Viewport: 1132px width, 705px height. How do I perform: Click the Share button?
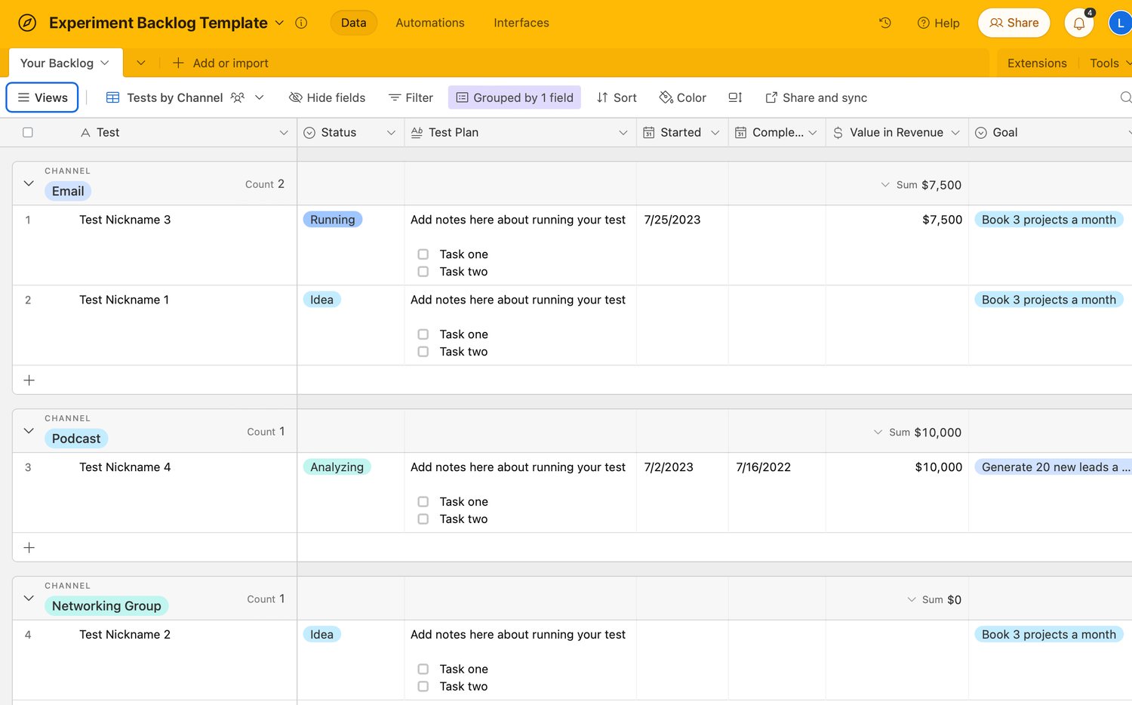coord(1014,23)
